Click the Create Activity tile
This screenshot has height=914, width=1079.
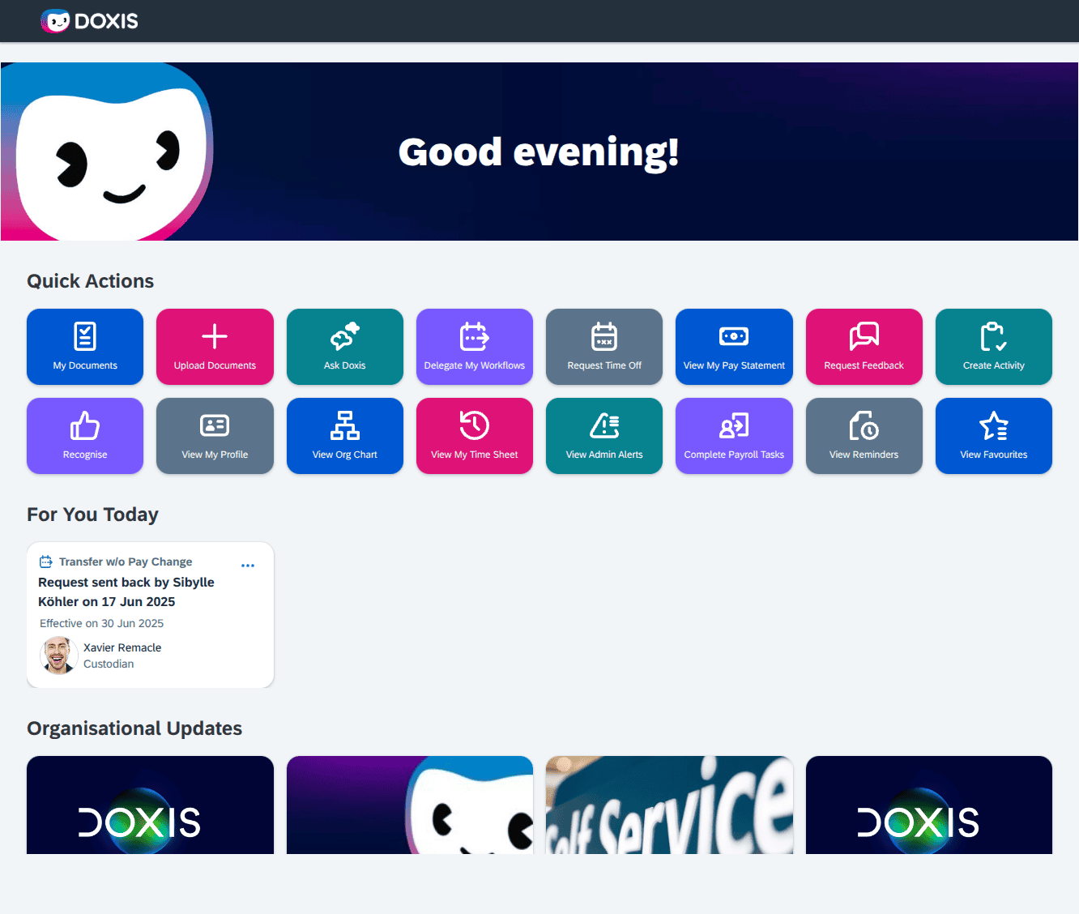pyautogui.click(x=994, y=347)
